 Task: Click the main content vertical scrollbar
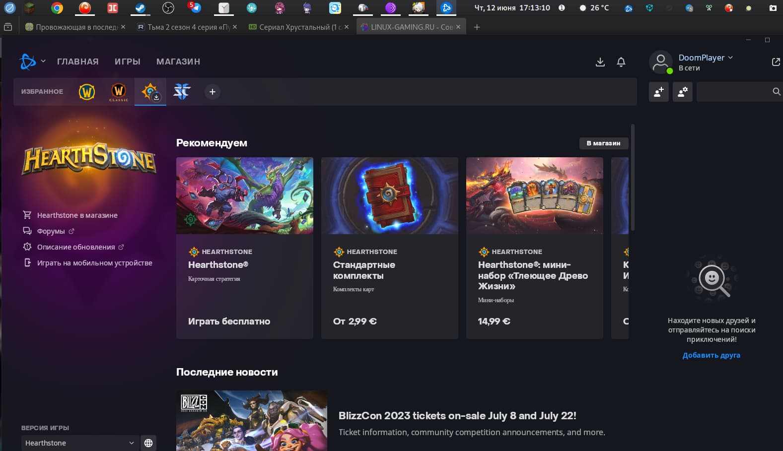633,178
